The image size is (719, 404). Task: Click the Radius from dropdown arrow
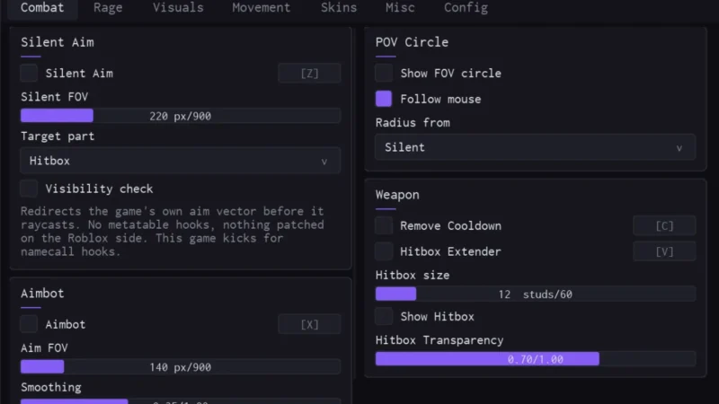[679, 148]
